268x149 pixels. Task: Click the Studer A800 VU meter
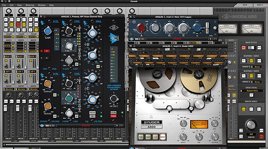[199, 124]
